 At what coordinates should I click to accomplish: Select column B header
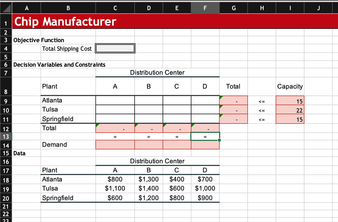point(68,8)
